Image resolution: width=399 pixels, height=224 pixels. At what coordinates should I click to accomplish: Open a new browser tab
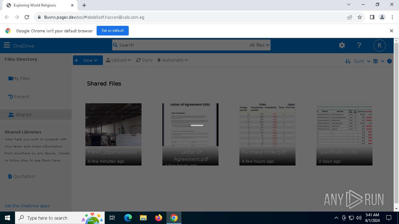tap(84, 5)
